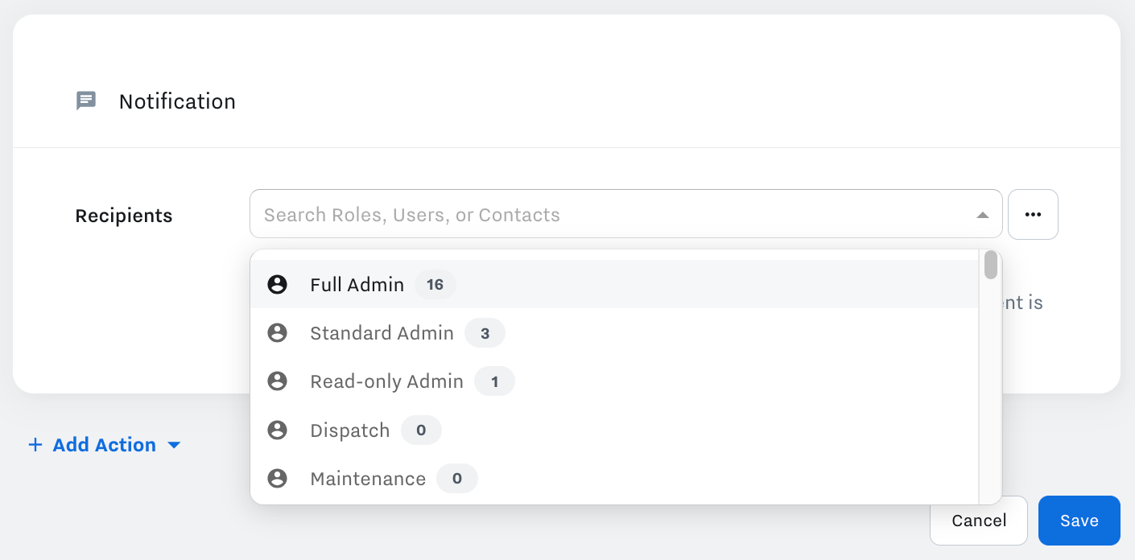The image size is (1135, 560).
Task: Click the Read-only Admin person icon
Action: pos(277,381)
